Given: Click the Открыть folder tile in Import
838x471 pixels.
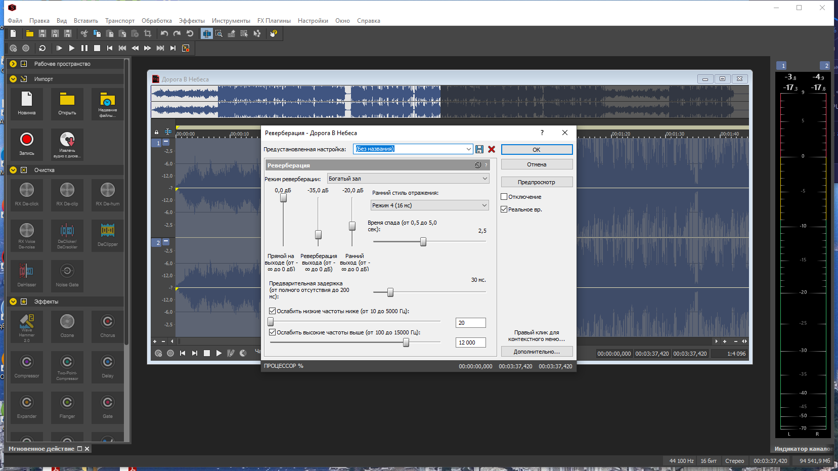Looking at the screenshot, I should [67, 103].
